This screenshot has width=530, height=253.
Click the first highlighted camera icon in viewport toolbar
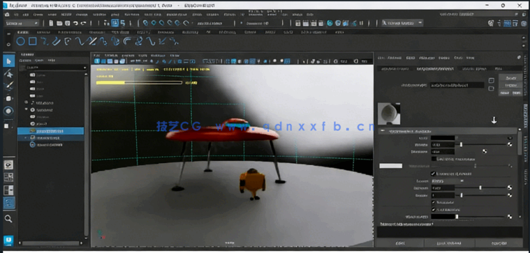click(x=97, y=61)
